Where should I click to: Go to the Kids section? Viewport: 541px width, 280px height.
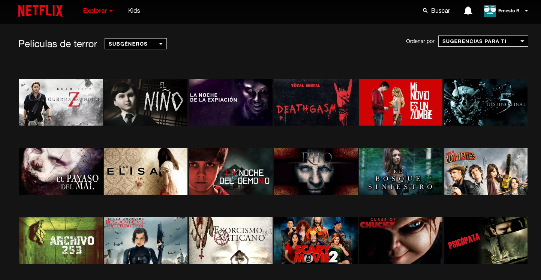(x=134, y=11)
